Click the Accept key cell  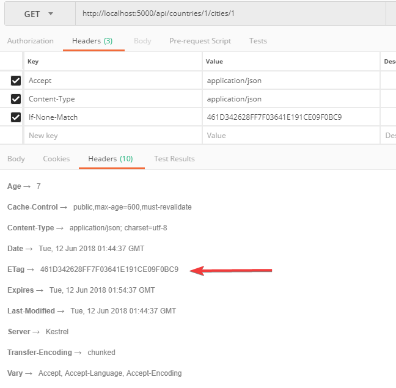coord(113,81)
